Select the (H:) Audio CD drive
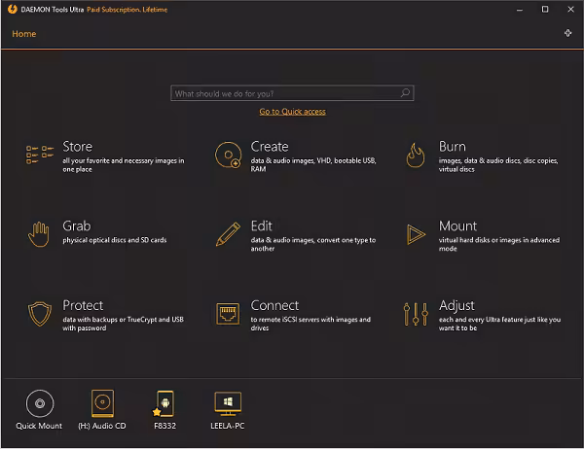The height and width of the screenshot is (449, 584). click(102, 403)
